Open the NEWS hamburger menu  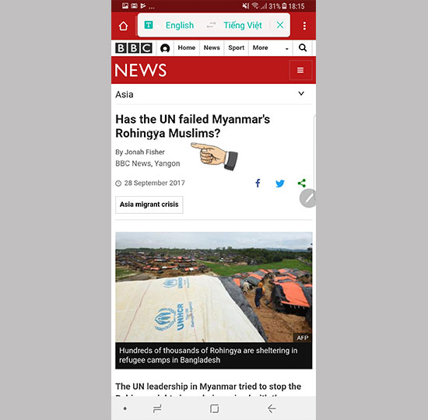300,70
